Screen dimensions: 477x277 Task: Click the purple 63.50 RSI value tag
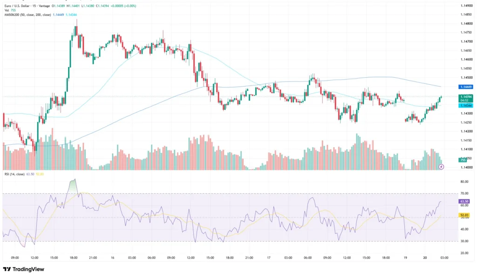(464, 201)
